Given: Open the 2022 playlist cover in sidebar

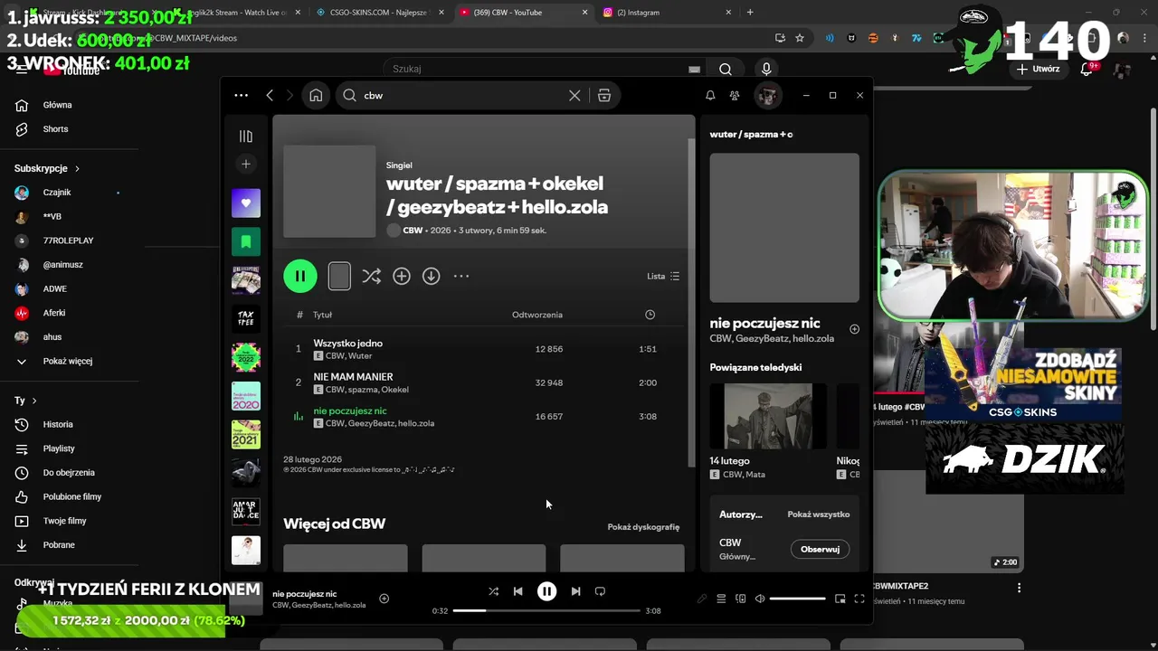Looking at the screenshot, I should point(245,357).
